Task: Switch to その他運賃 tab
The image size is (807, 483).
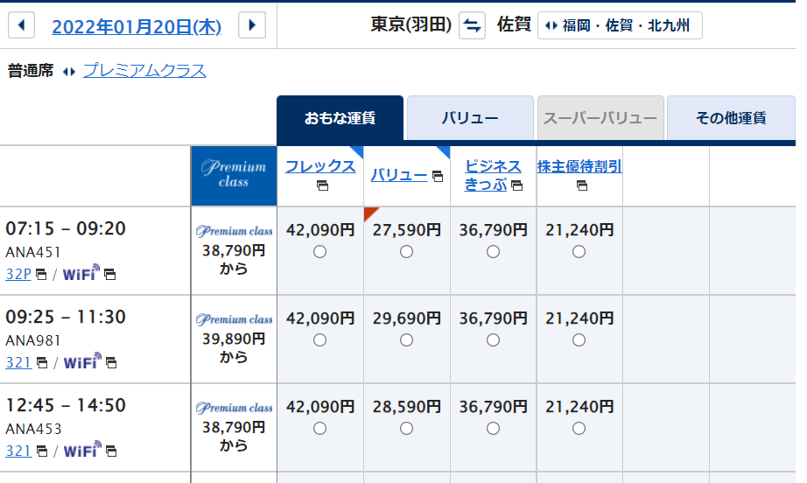Action: click(732, 118)
